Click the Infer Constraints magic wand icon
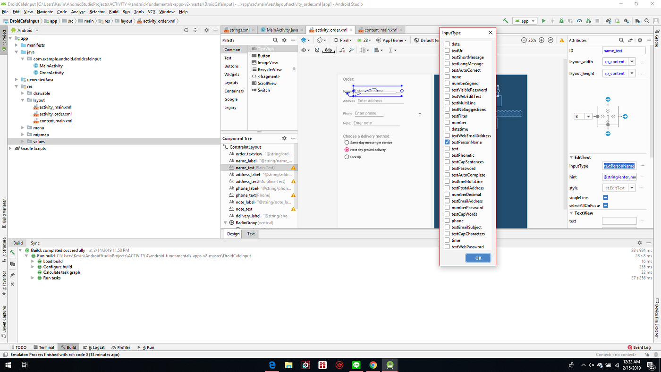661x372 pixels. point(351,50)
